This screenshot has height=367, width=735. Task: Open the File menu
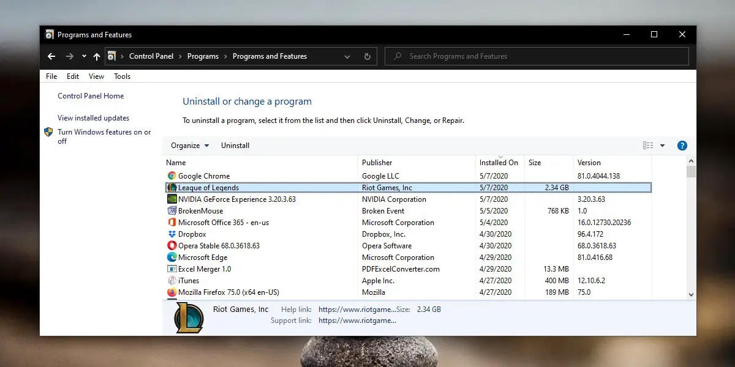click(x=51, y=76)
